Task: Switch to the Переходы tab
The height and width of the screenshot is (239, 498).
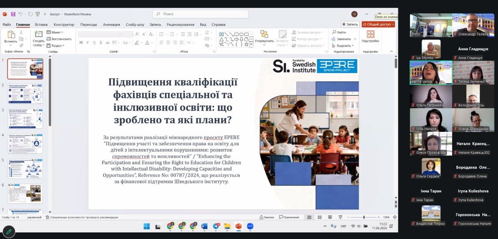Action: pyautogui.click(x=89, y=25)
